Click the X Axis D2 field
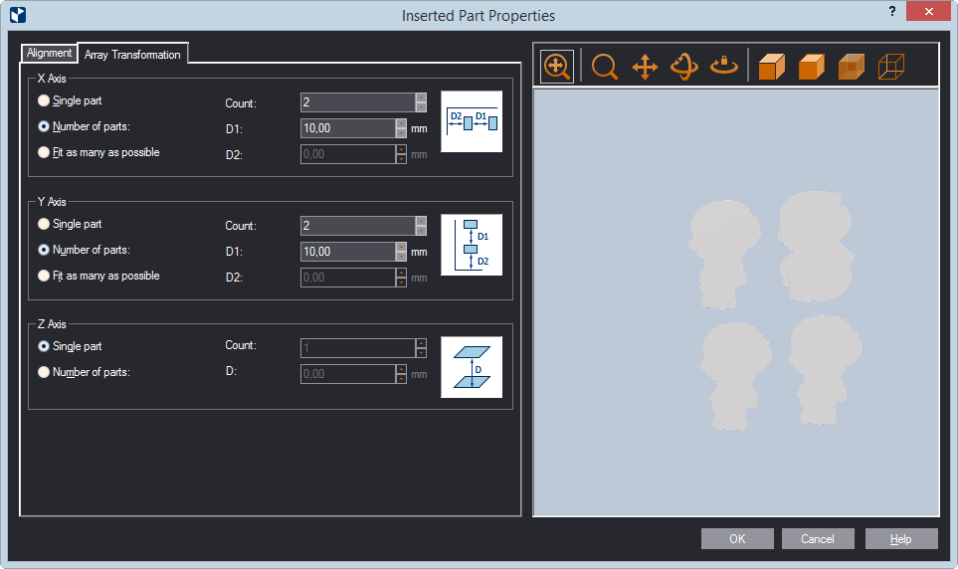The image size is (958, 569). 349,154
